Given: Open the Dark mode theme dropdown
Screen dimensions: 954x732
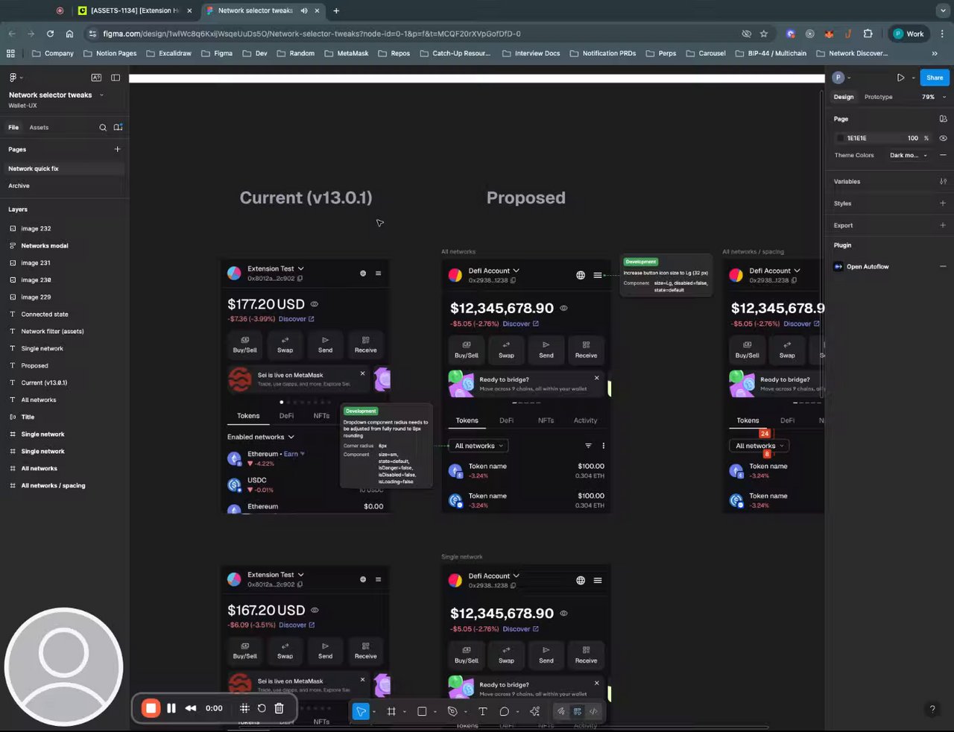Looking at the screenshot, I should tap(908, 155).
